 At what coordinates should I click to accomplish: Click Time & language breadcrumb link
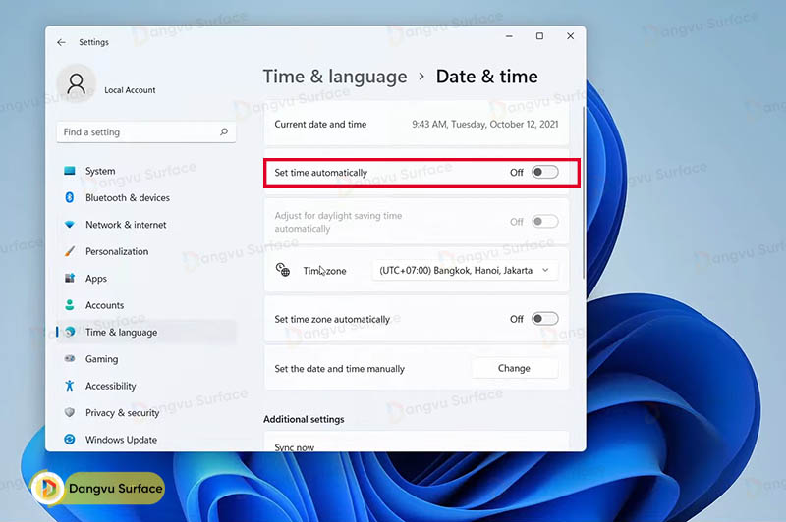pos(335,77)
